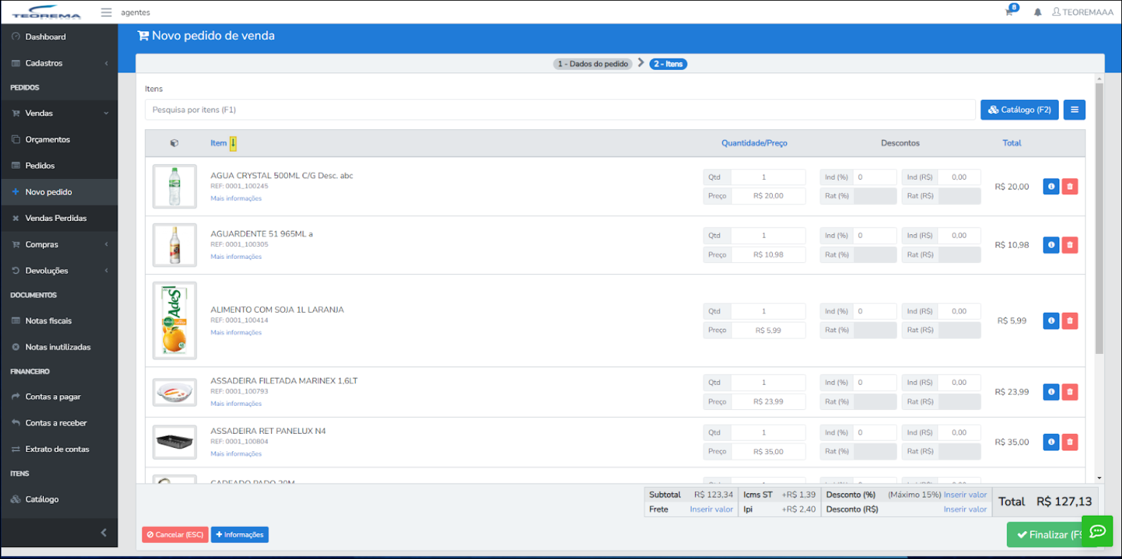Focus the Pesquisa por itens search field

560,110
